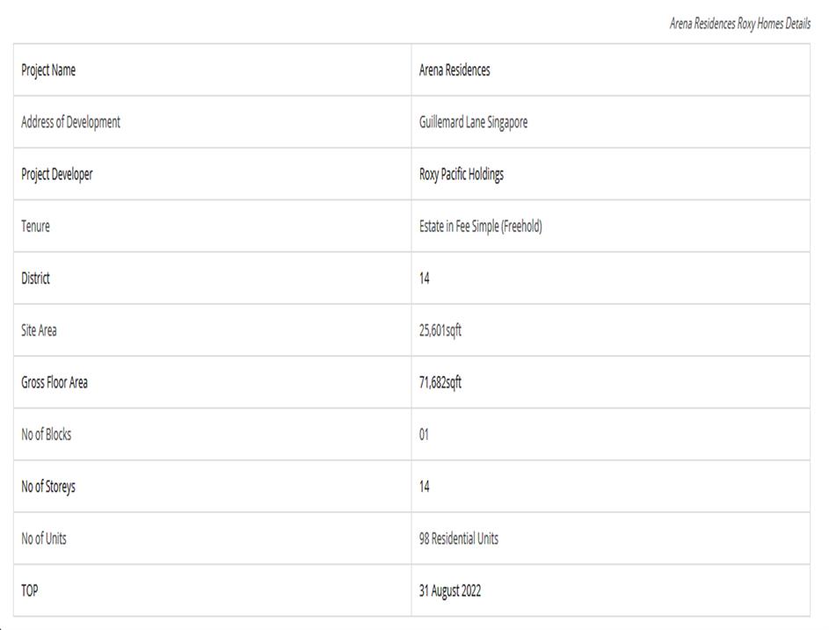The image size is (829, 630).
Task: Click the 'Site Area' row label
Action: 40,331
